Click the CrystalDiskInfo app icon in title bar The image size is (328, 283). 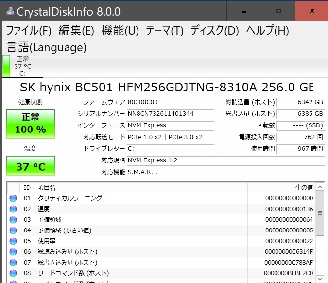pyautogui.click(x=10, y=11)
